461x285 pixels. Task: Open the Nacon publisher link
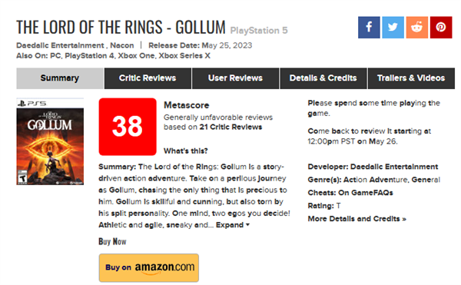[x=122, y=45]
